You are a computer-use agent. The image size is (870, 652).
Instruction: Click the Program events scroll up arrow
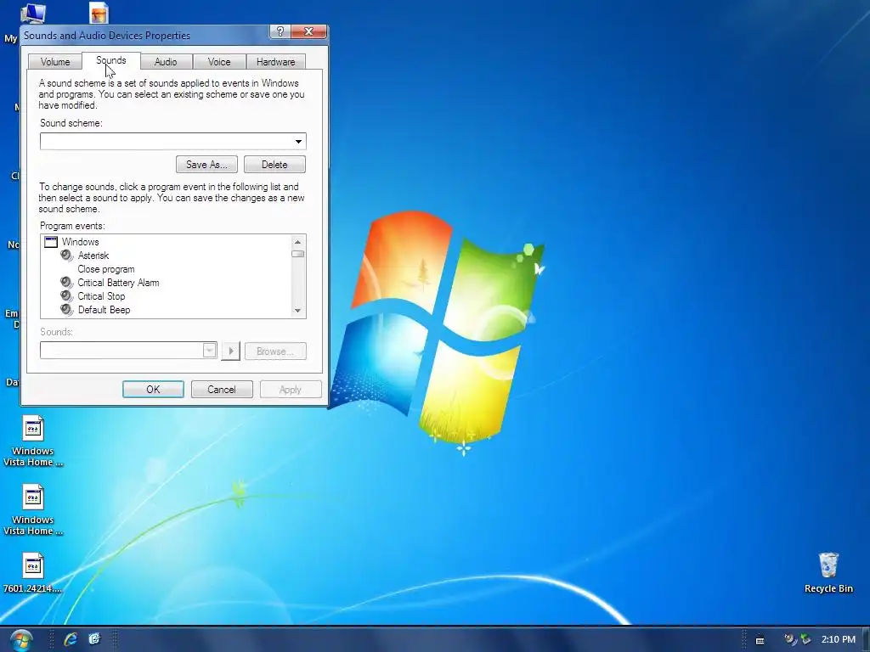point(298,242)
